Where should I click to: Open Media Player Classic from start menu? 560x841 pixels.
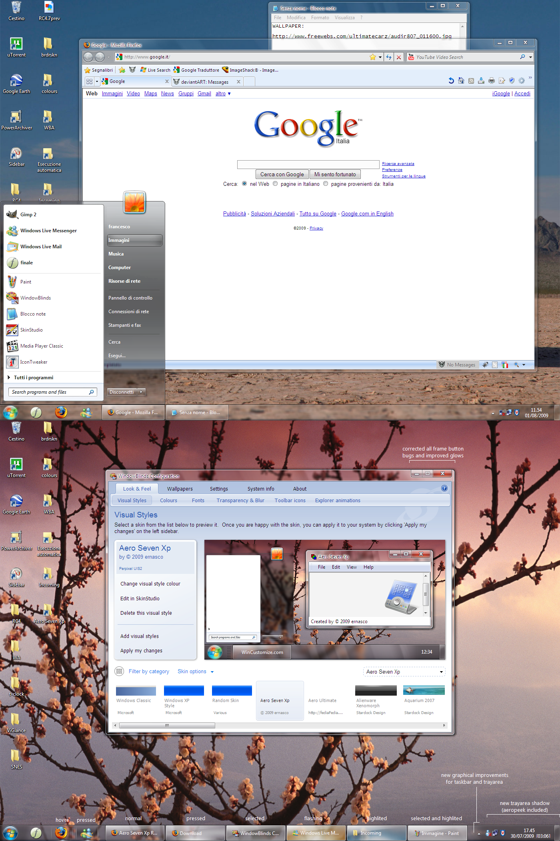[x=54, y=346]
